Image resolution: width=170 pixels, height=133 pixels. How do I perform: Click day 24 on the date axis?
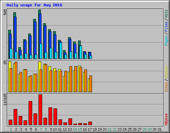point(125,129)
